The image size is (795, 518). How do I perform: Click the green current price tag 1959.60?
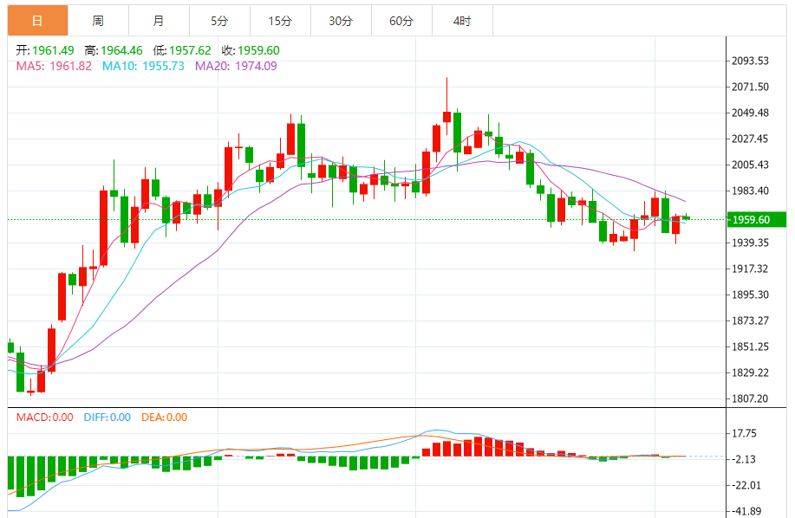tap(757, 220)
